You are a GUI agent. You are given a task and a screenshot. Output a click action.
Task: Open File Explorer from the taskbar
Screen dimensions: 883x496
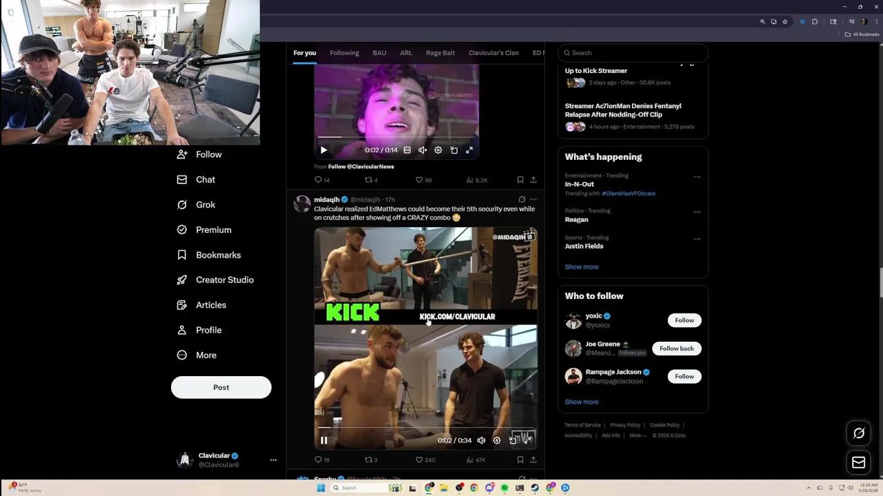click(x=444, y=488)
